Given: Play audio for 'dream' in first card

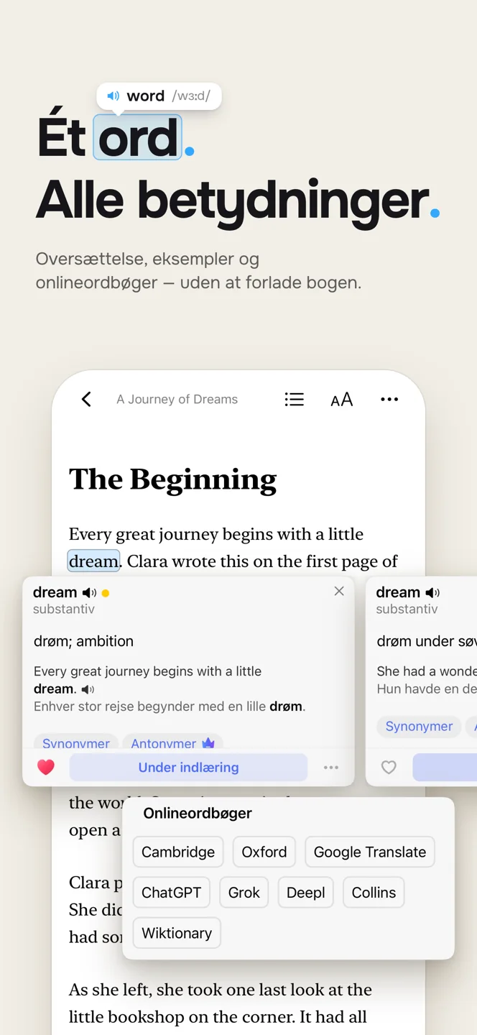Looking at the screenshot, I should click(x=89, y=593).
